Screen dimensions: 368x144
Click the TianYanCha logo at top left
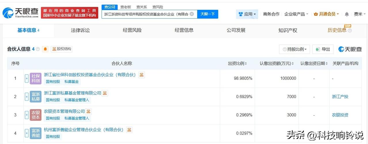click(20, 13)
